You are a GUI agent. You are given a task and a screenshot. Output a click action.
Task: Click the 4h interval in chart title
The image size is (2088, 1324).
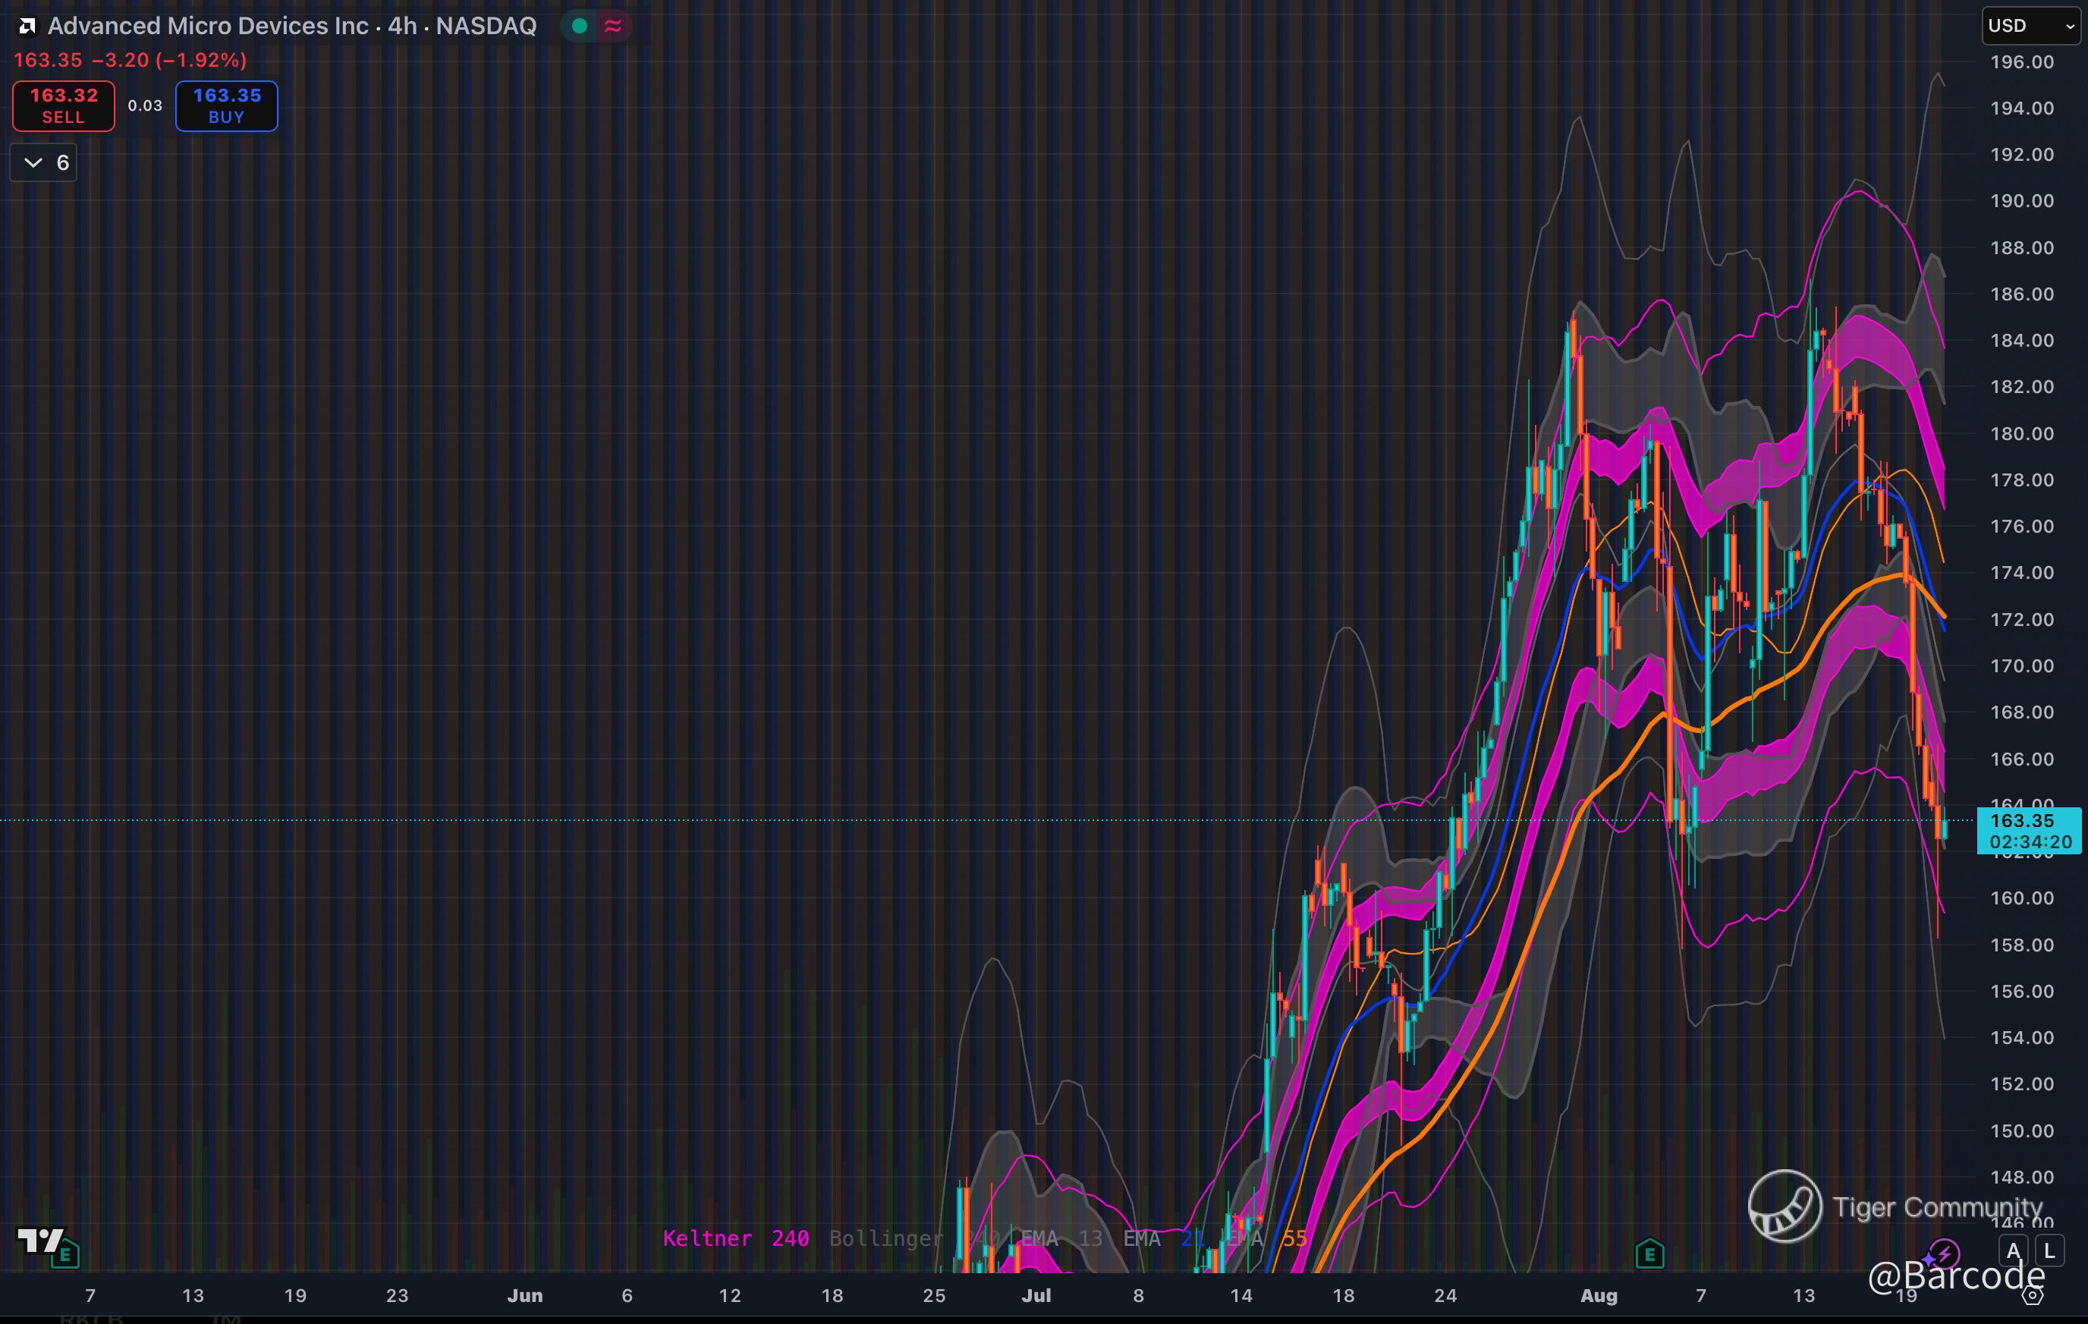pos(401,26)
